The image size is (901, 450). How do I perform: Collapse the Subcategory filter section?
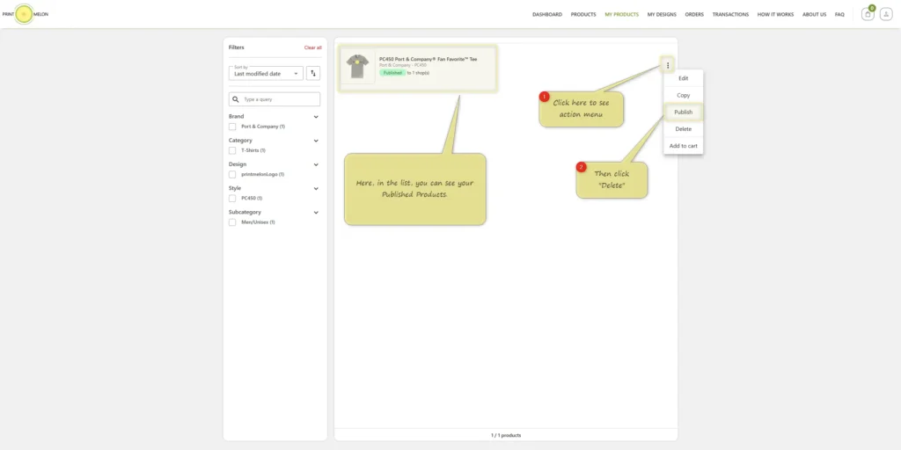click(x=316, y=213)
